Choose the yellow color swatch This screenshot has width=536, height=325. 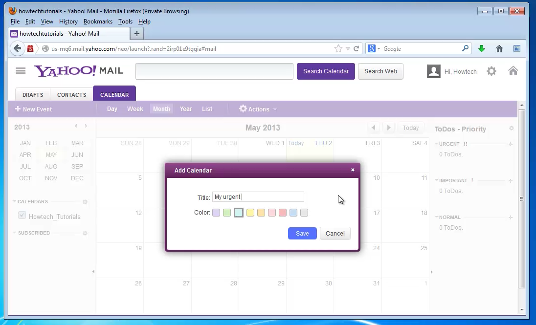(x=250, y=213)
